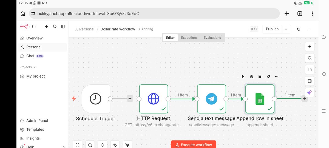This screenshot has height=148, width=329.
Task: Select the Telegram Send a text message node
Action: pos(212,99)
